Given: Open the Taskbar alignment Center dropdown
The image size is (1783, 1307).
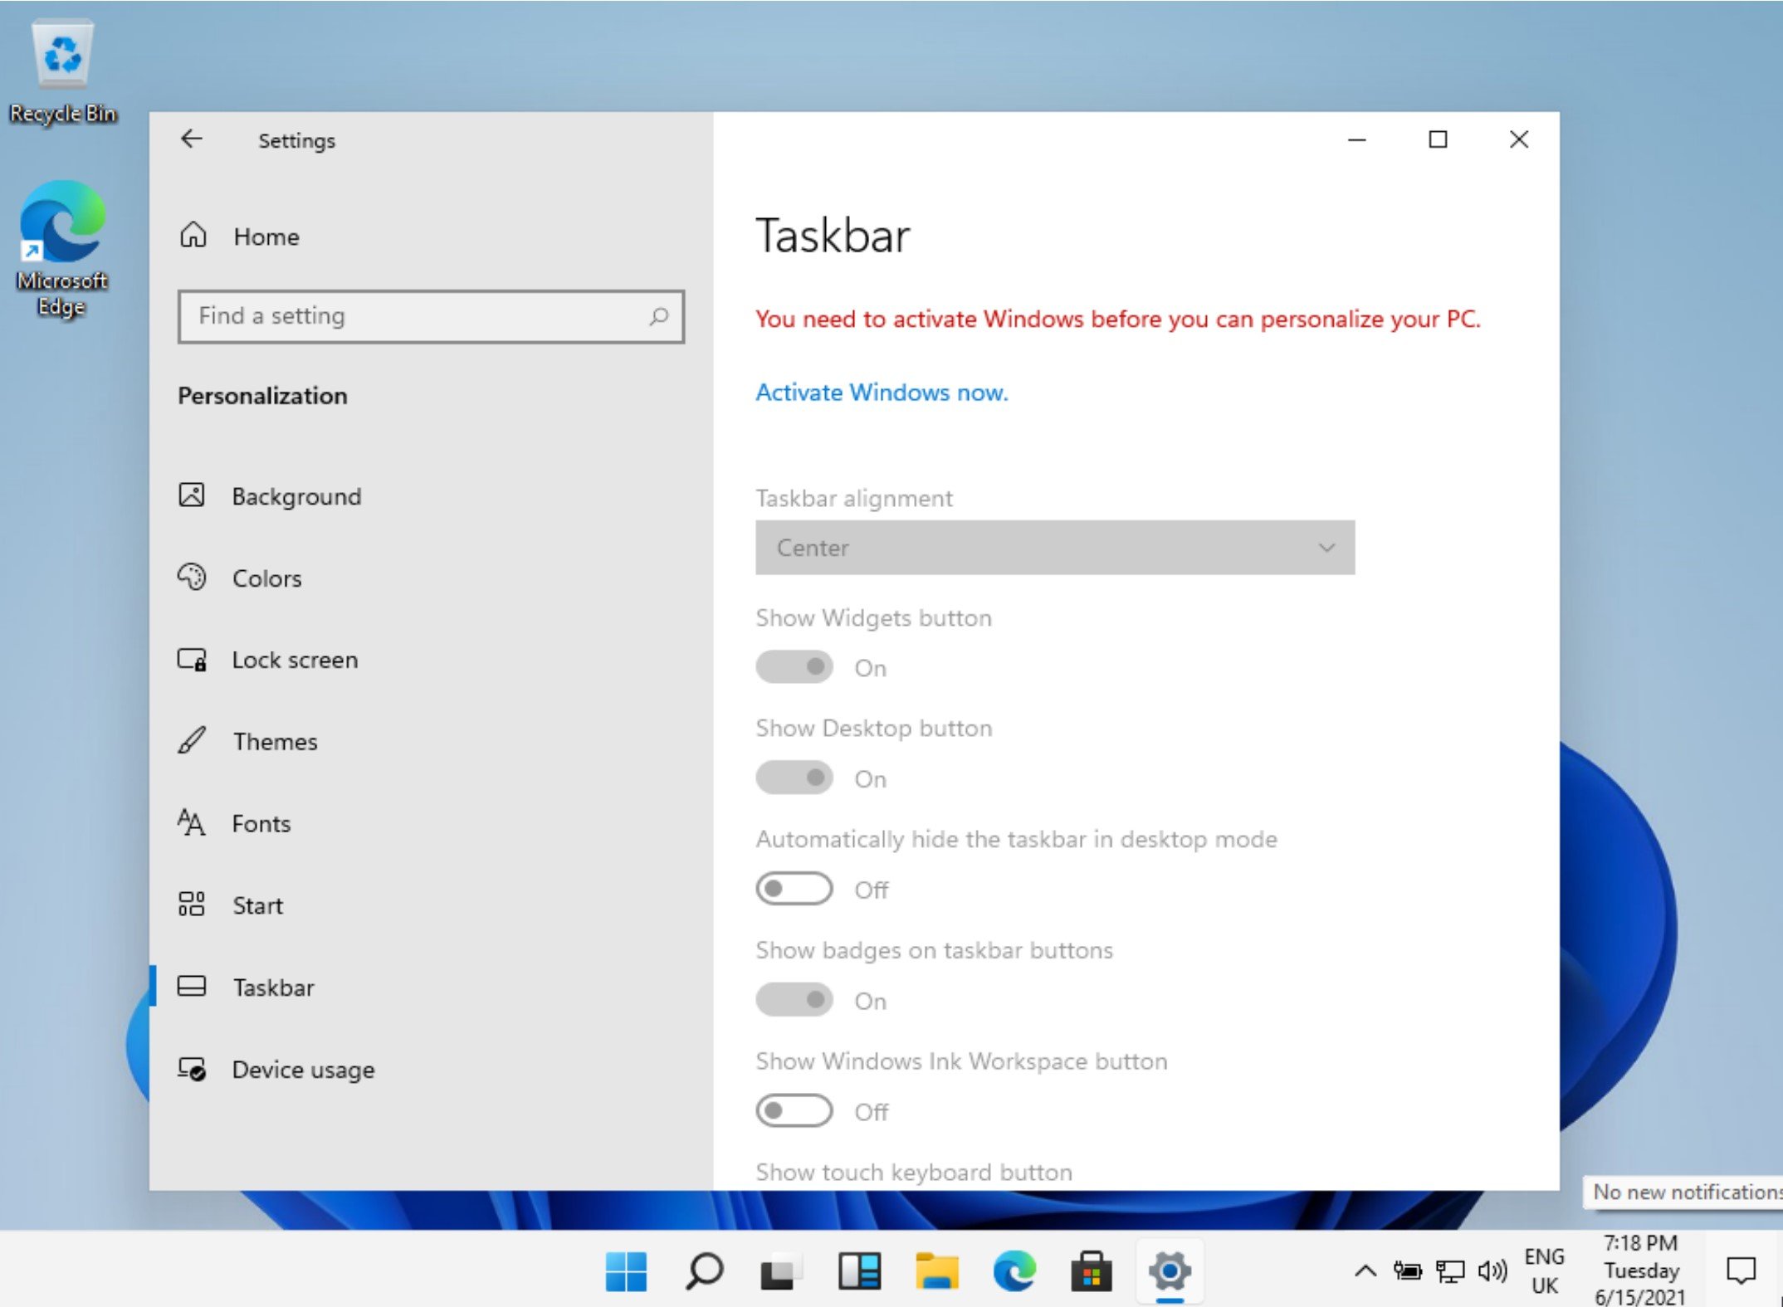Looking at the screenshot, I should tap(1054, 548).
